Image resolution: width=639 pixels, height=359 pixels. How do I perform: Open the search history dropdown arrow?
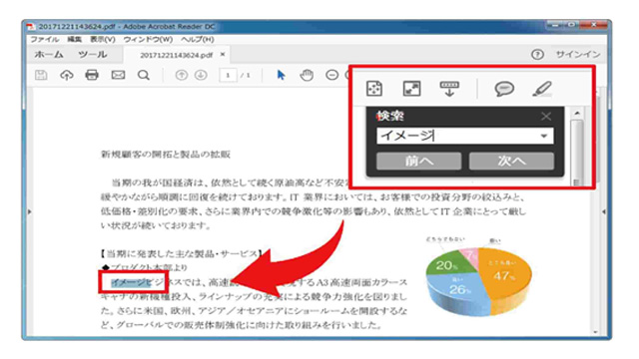(x=543, y=136)
